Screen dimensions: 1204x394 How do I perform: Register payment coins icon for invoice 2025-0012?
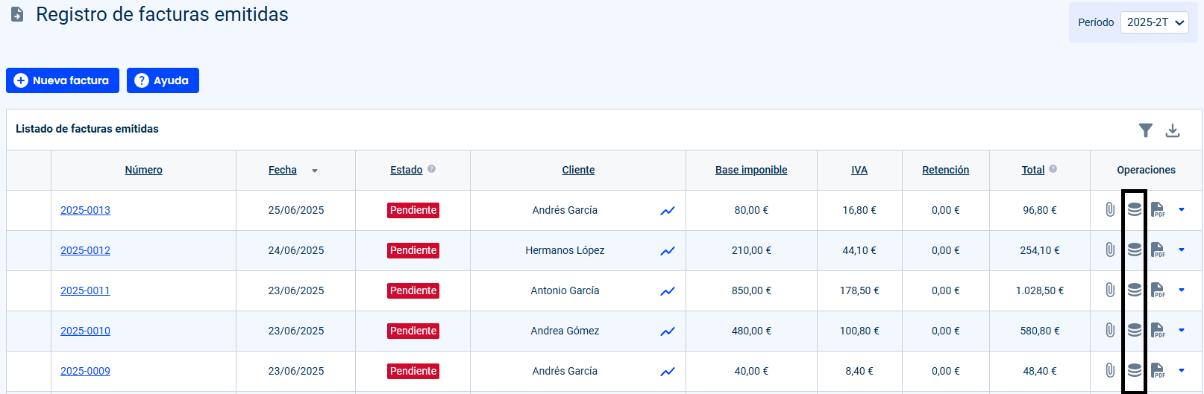click(1135, 250)
